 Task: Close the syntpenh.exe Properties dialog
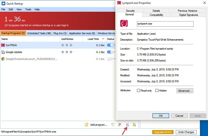(205, 3)
